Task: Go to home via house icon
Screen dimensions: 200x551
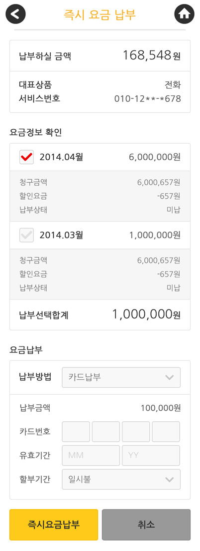Action: pos(184,14)
